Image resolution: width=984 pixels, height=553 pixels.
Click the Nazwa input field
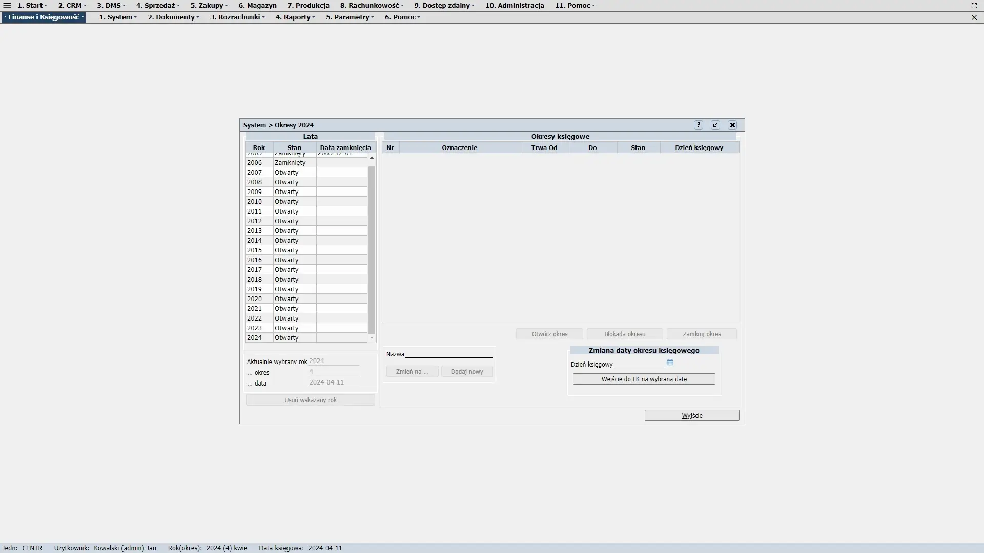point(448,354)
